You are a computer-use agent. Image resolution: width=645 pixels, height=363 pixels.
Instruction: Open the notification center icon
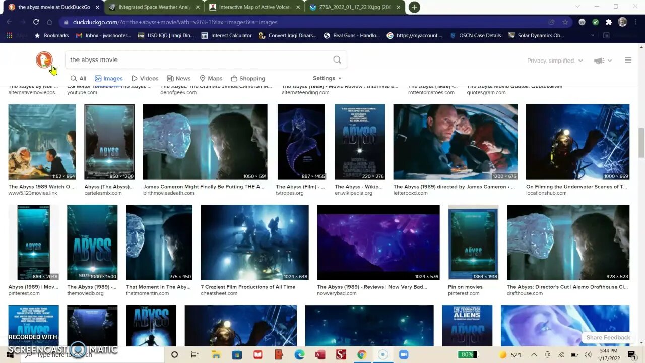(x=631, y=355)
